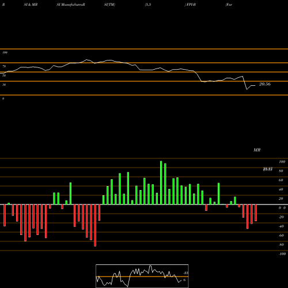Click the MR right axis label -80
The height and width of the screenshot is (288, 288).
coord(281,245)
